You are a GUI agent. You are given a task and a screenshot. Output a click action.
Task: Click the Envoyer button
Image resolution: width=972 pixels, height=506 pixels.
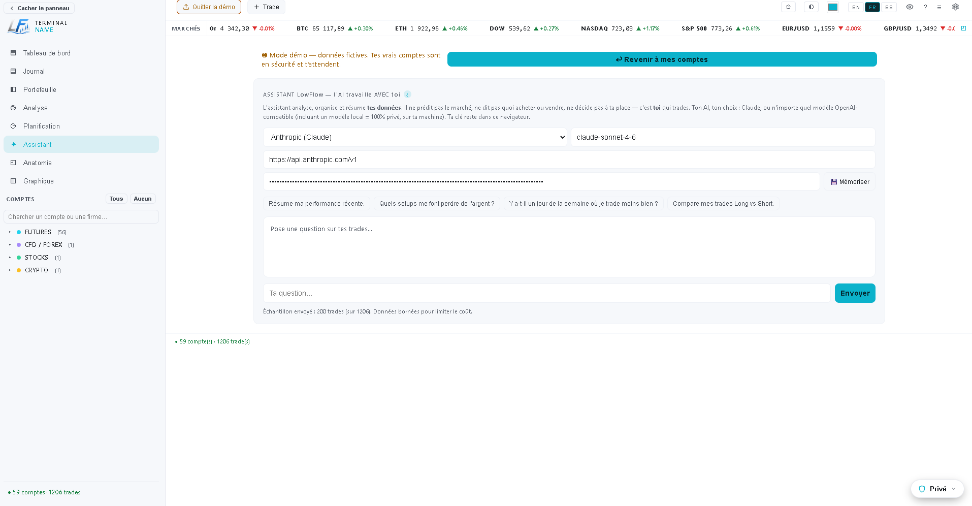(855, 293)
